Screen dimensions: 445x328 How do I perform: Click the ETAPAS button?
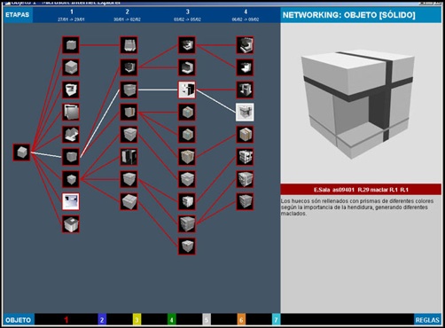pyautogui.click(x=18, y=15)
